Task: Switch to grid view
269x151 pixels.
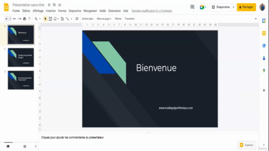Action: (25, 146)
